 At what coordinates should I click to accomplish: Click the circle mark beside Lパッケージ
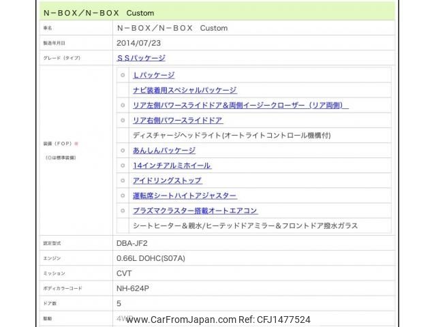pos(123,75)
